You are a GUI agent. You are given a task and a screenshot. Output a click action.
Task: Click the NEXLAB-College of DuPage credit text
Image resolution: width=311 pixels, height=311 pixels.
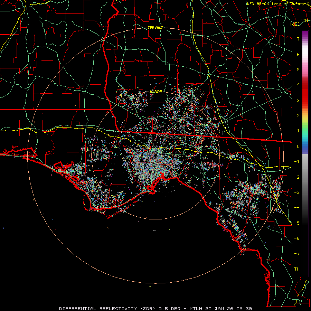pyautogui.click(x=278, y=4)
